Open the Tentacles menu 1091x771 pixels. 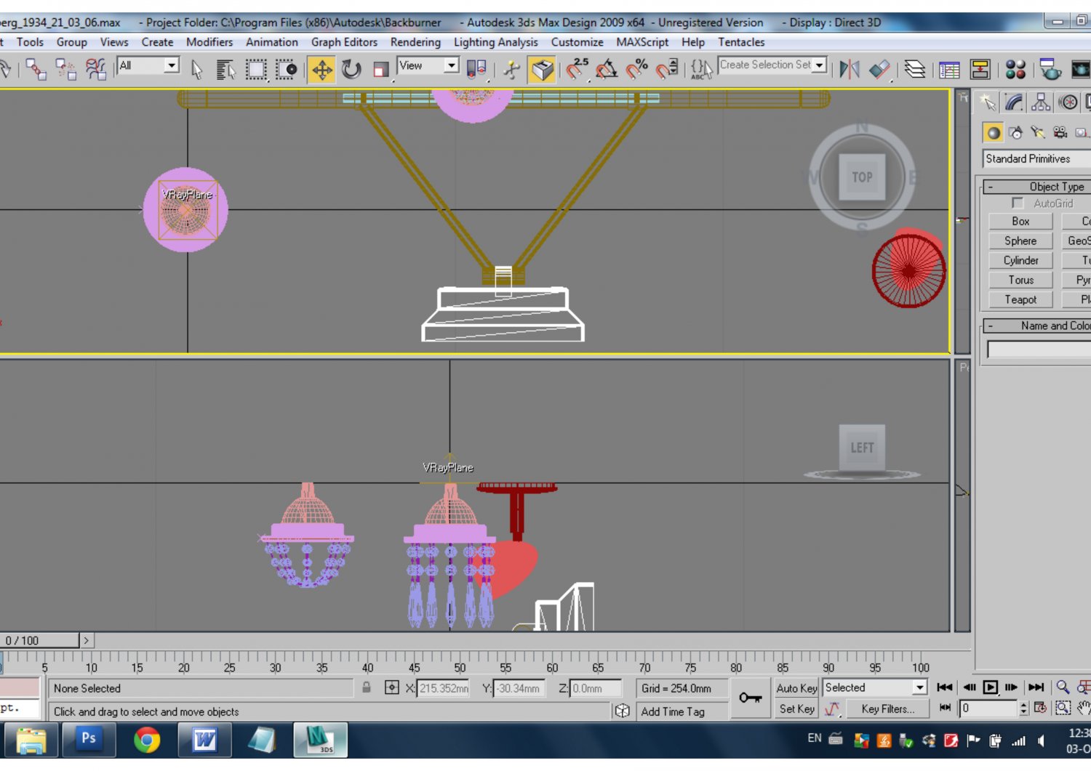pyautogui.click(x=741, y=42)
